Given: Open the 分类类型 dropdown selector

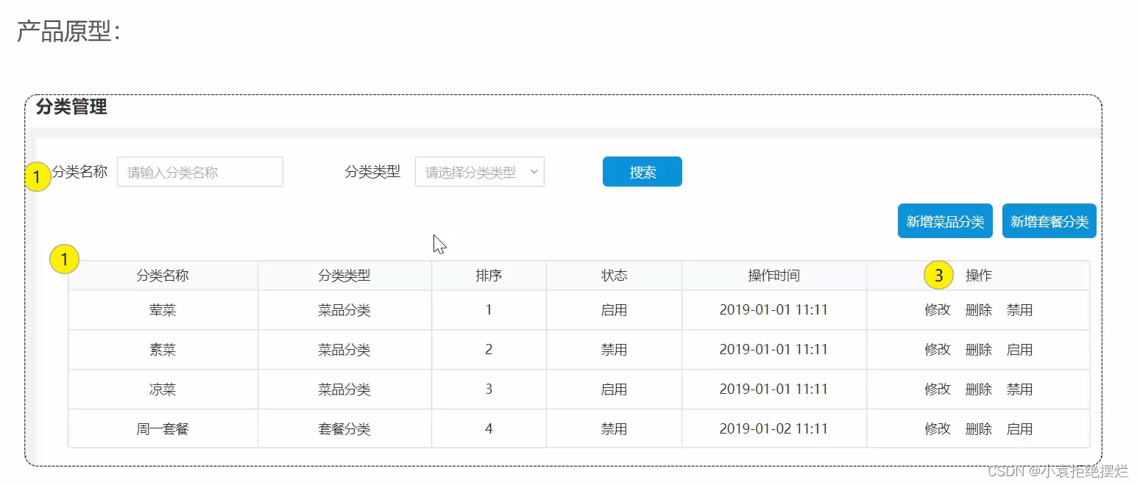Looking at the screenshot, I should pyautogui.click(x=479, y=171).
